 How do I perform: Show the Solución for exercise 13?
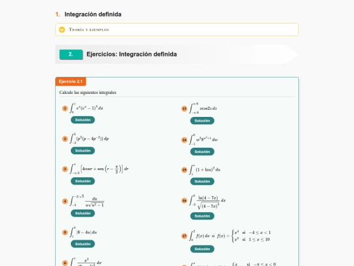point(203,121)
